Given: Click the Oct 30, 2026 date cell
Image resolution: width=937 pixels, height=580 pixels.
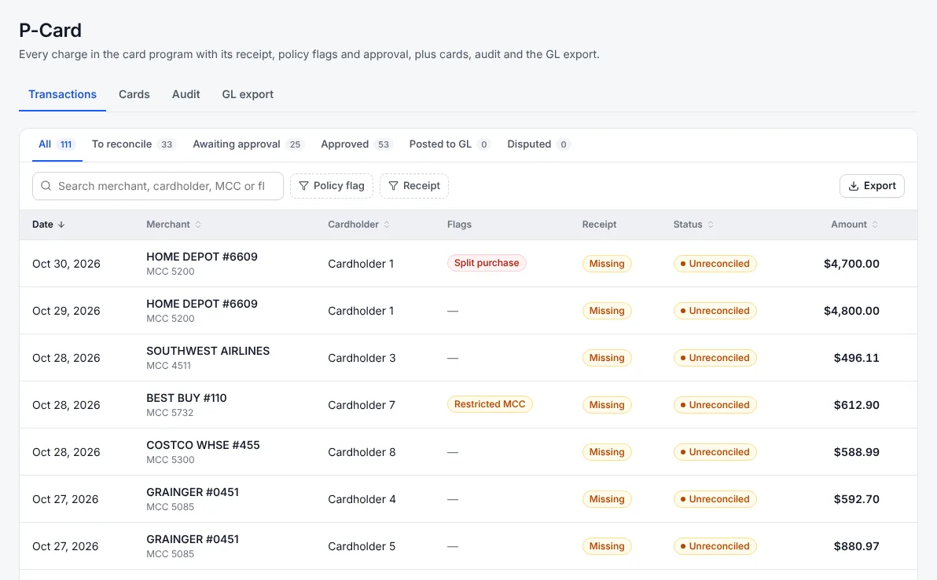Looking at the screenshot, I should coord(66,264).
